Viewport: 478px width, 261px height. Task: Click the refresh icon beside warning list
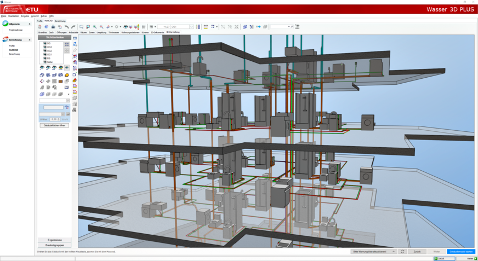(402, 252)
